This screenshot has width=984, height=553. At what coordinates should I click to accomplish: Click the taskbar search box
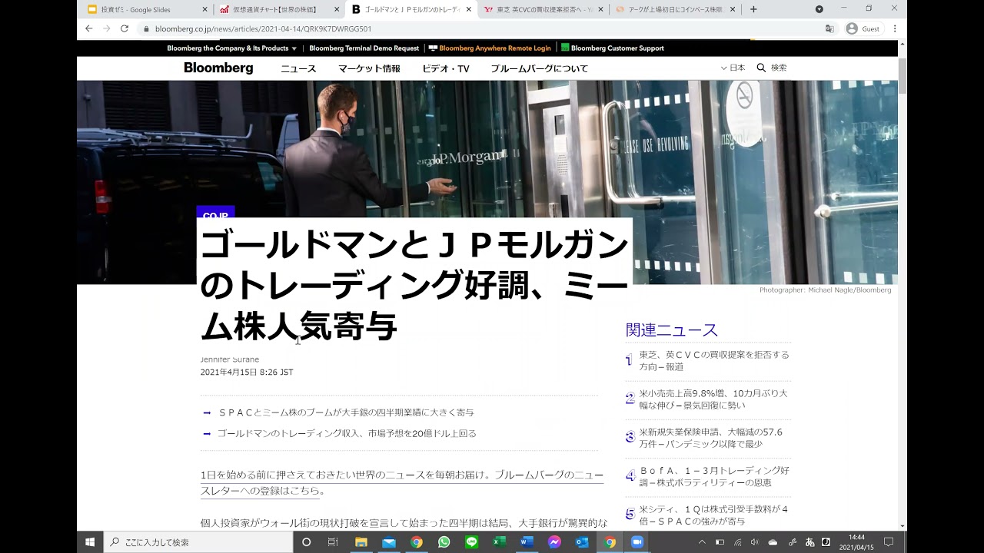click(198, 541)
